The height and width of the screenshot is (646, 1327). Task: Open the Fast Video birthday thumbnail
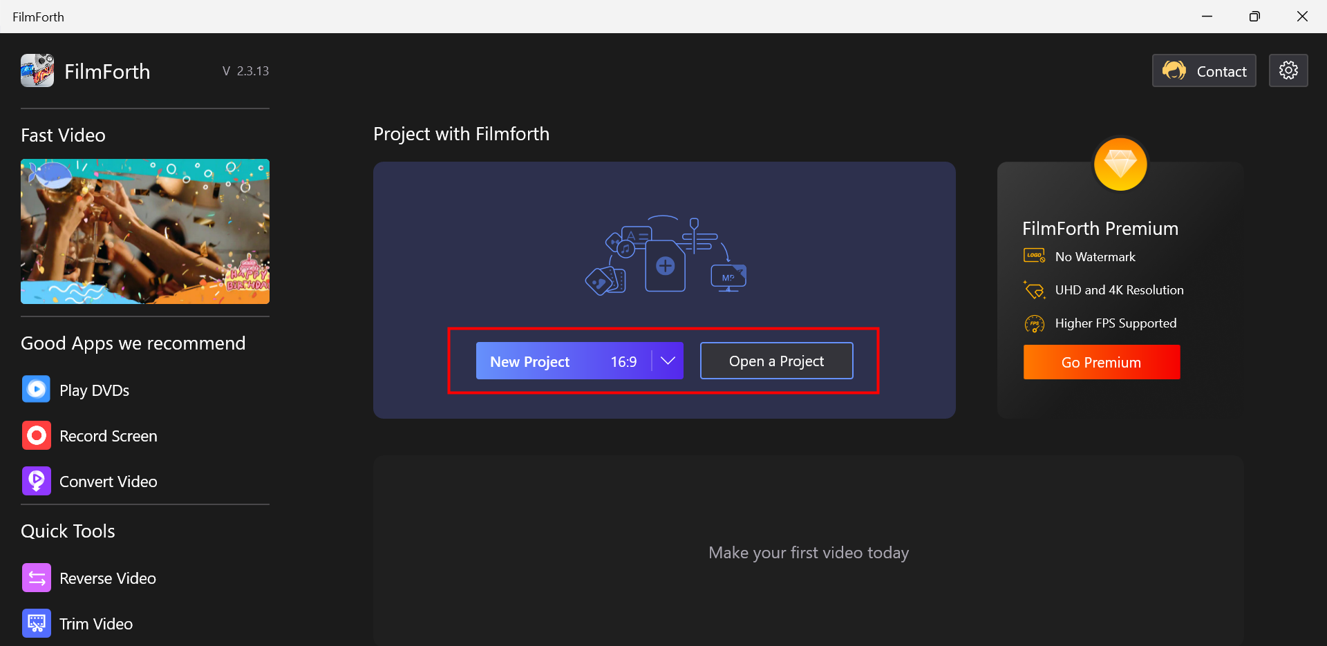tap(145, 231)
